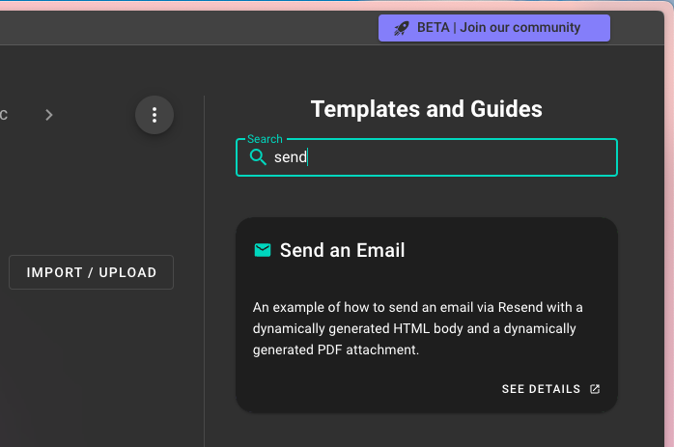Click SEE DETAILS on the email card

click(x=541, y=389)
